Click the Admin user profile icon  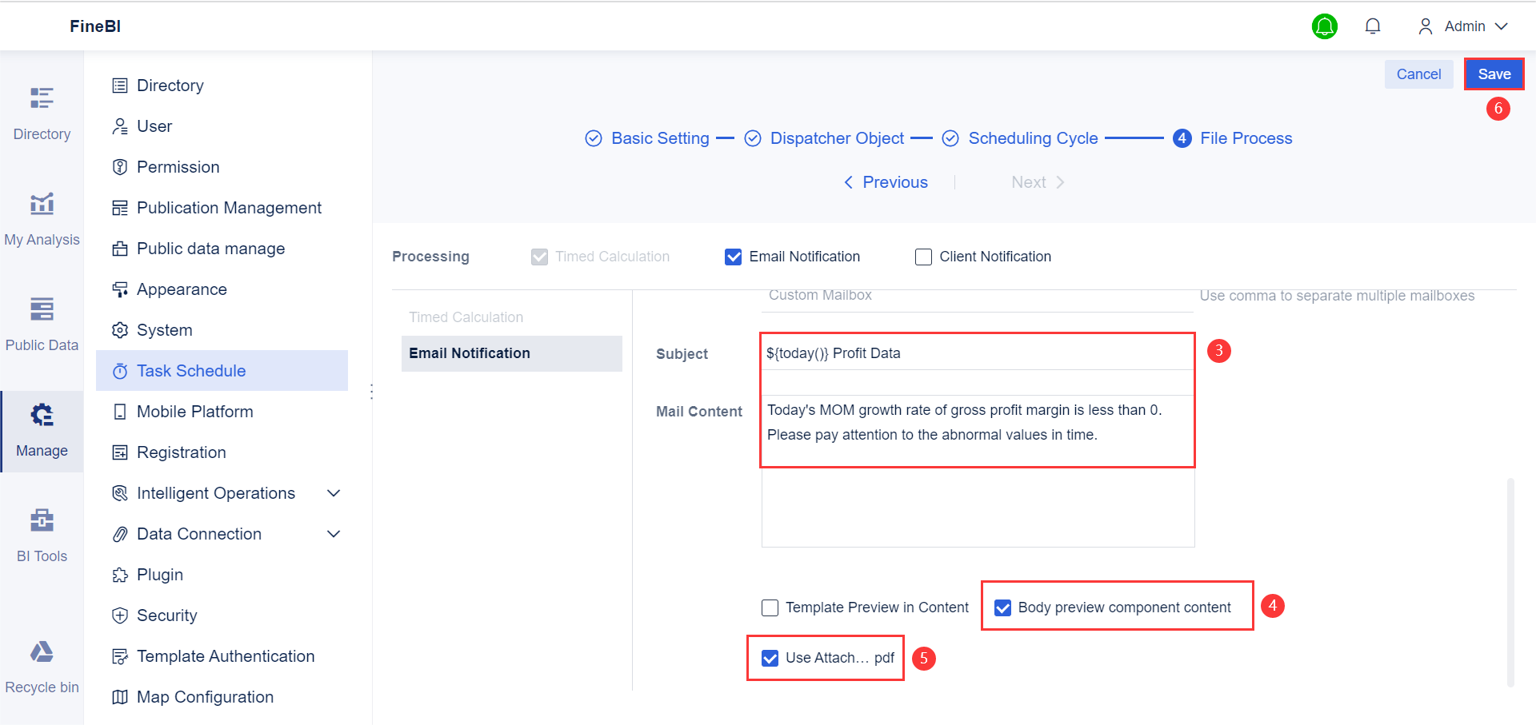click(1425, 26)
